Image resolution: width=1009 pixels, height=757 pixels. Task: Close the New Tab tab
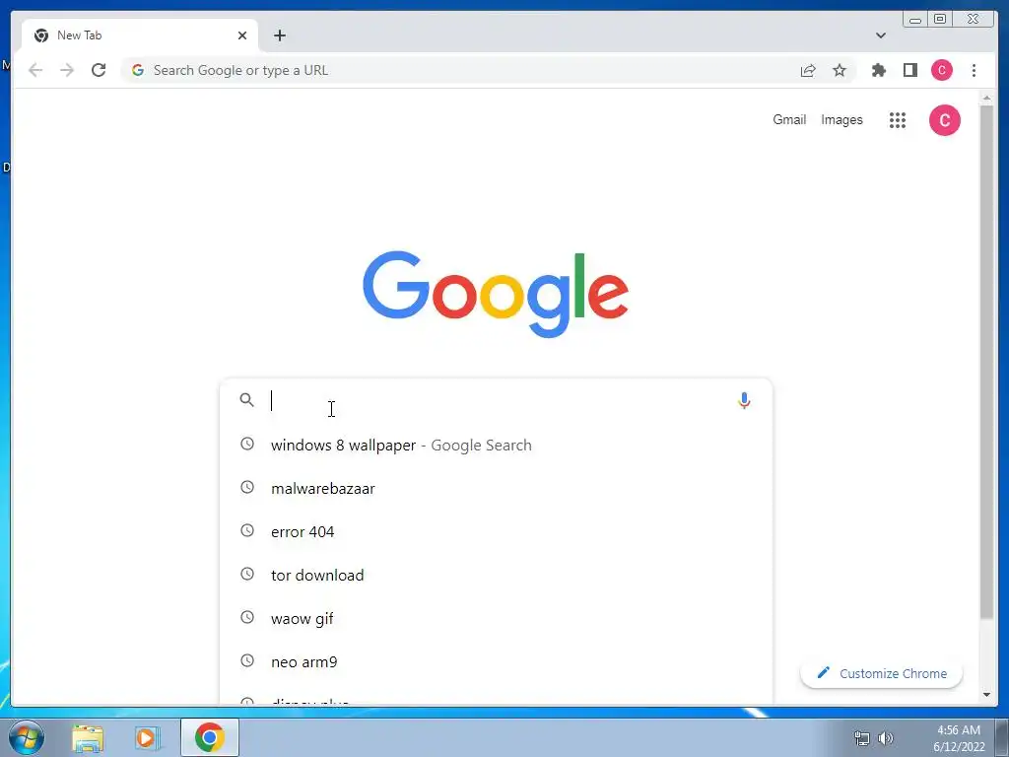[x=242, y=35]
